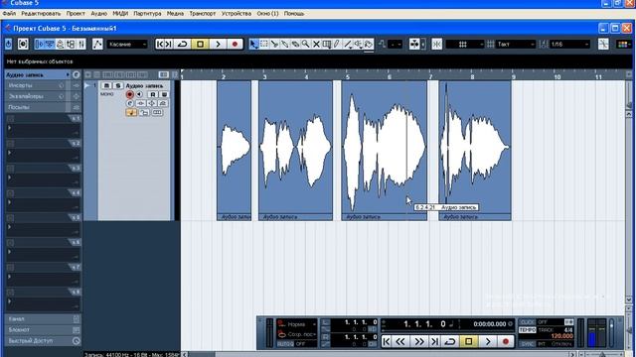
Task: Toggle Monitor speaker on Аудио запись track
Action: (140, 94)
